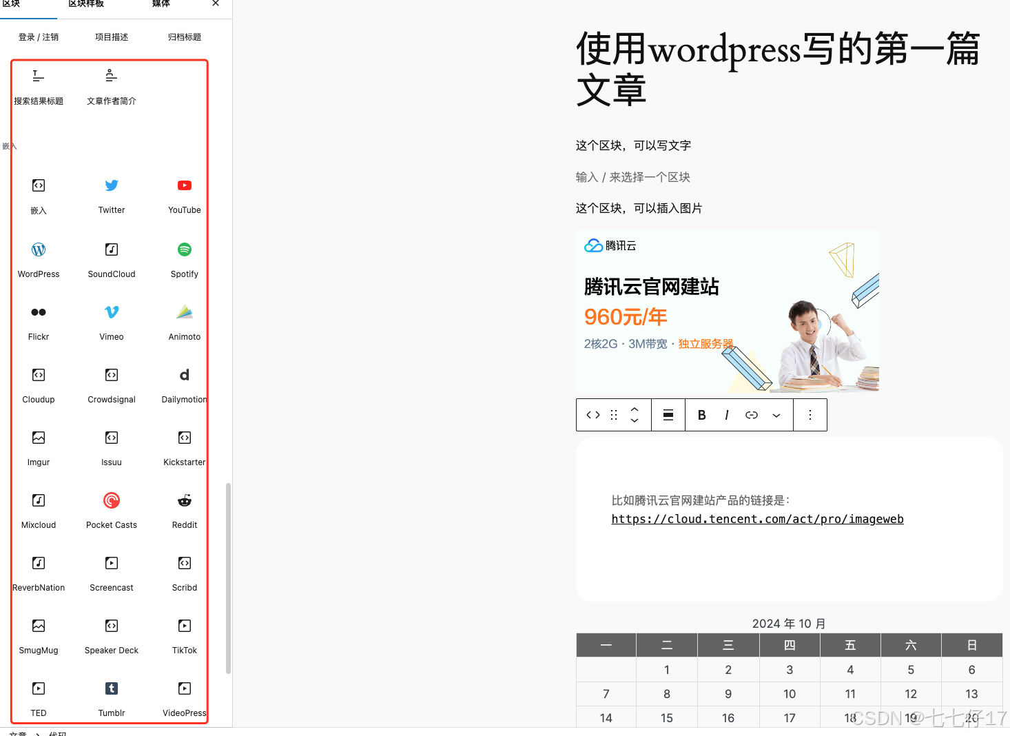This screenshot has height=736, width=1010.
Task: Insert the TikTok embed block
Action: (185, 636)
